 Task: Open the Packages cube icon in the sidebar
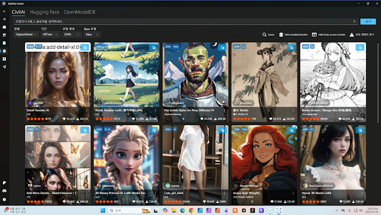pos(4,27)
